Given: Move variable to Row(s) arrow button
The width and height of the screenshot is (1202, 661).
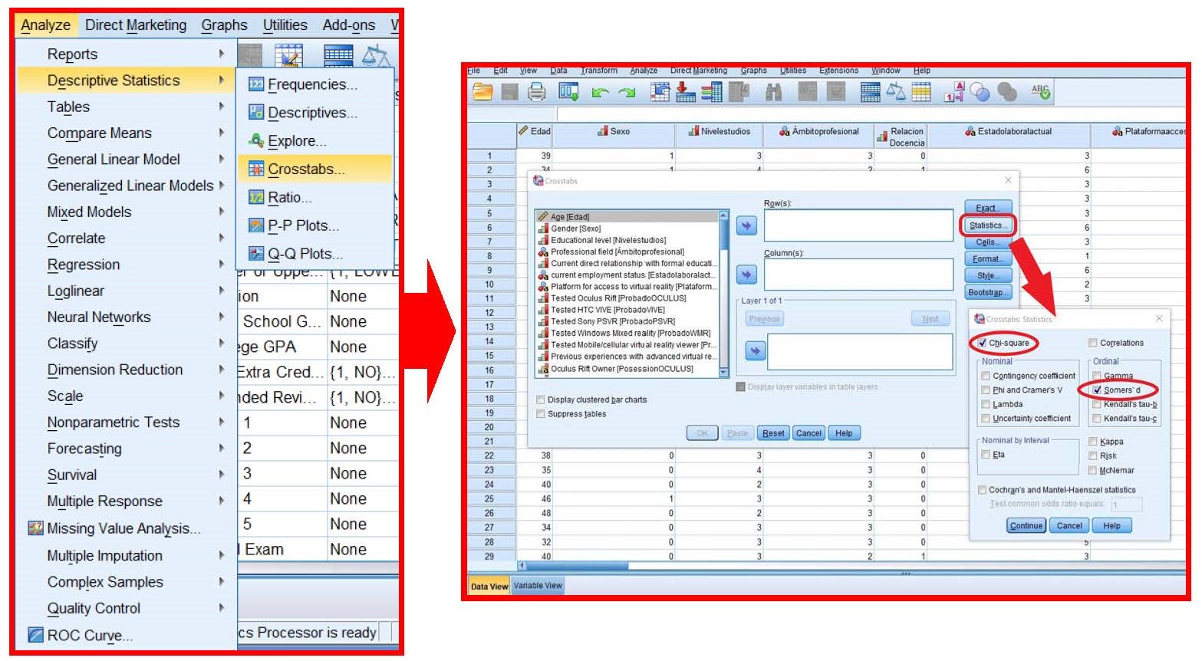Looking at the screenshot, I should (x=746, y=226).
